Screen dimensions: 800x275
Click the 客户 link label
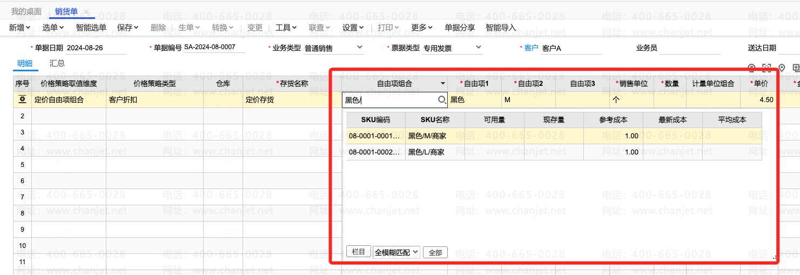click(x=532, y=48)
